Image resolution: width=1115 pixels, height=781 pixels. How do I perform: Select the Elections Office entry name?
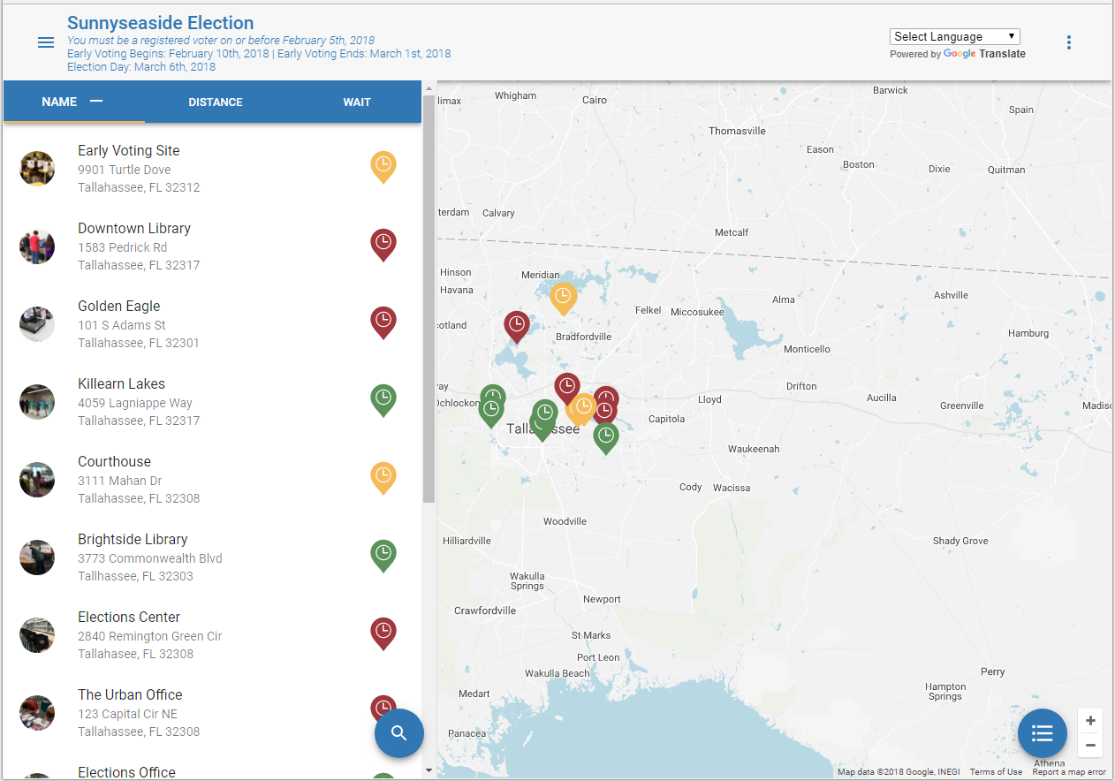coord(126,772)
